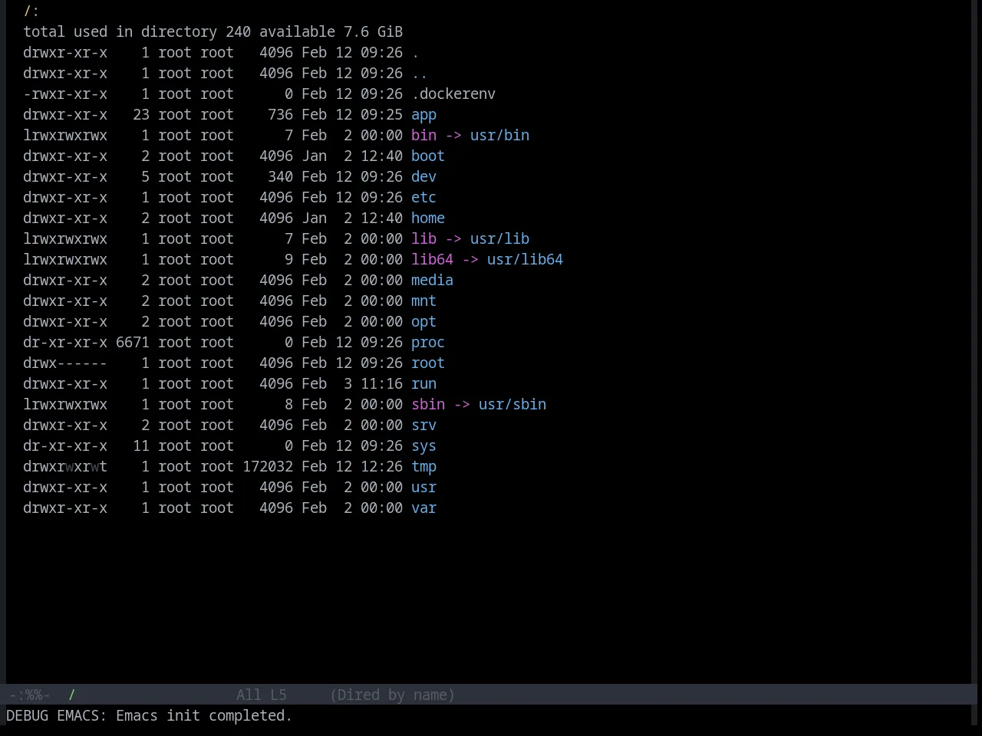Image resolution: width=982 pixels, height=736 pixels.
Task: Follow the lib64 symlink name
Action: [x=432, y=259]
